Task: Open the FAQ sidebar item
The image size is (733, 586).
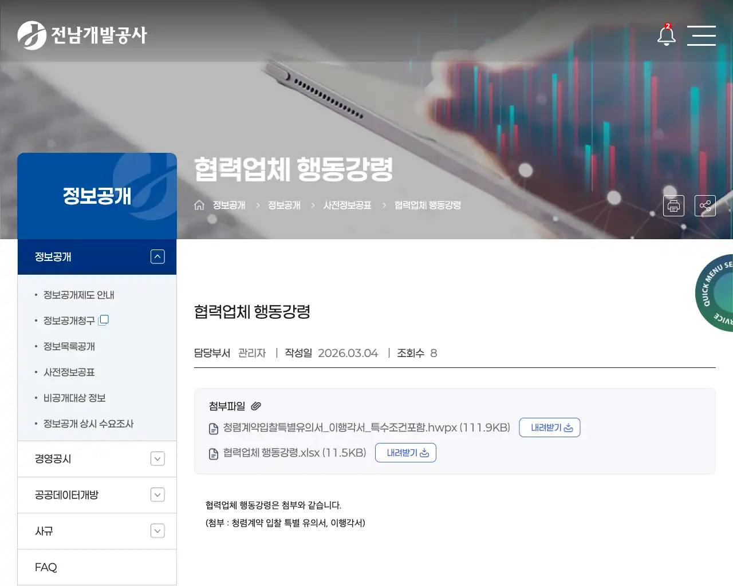Action: (97, 567)
